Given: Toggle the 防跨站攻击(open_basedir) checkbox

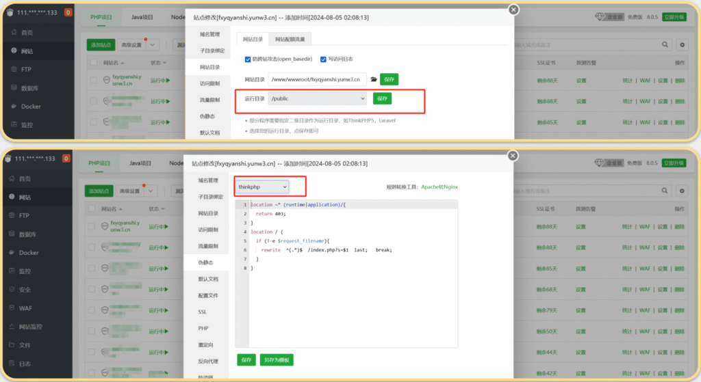Looking at the screenshot, I should coord(248,59).
